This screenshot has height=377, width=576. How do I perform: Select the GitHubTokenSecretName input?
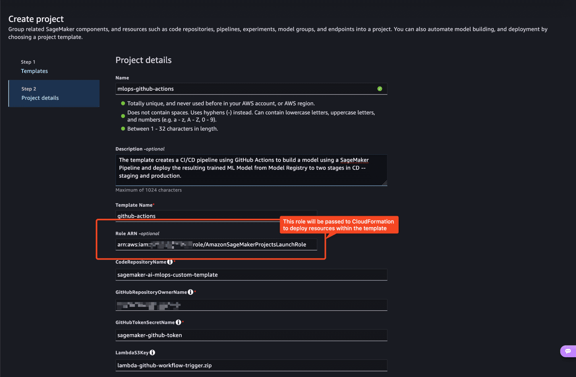tap(251, 335)
